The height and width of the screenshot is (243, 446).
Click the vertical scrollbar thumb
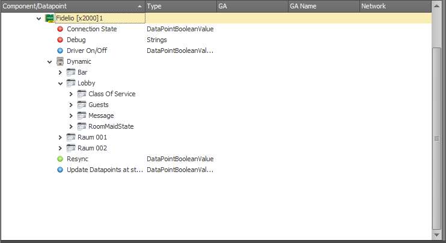tap(436, 138)
